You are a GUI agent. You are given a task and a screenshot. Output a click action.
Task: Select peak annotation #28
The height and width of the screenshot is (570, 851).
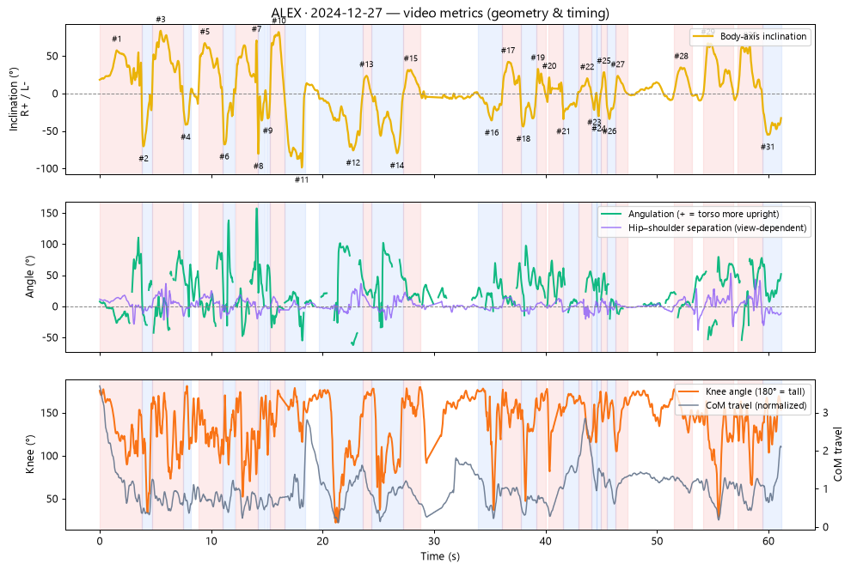(681, 56)
